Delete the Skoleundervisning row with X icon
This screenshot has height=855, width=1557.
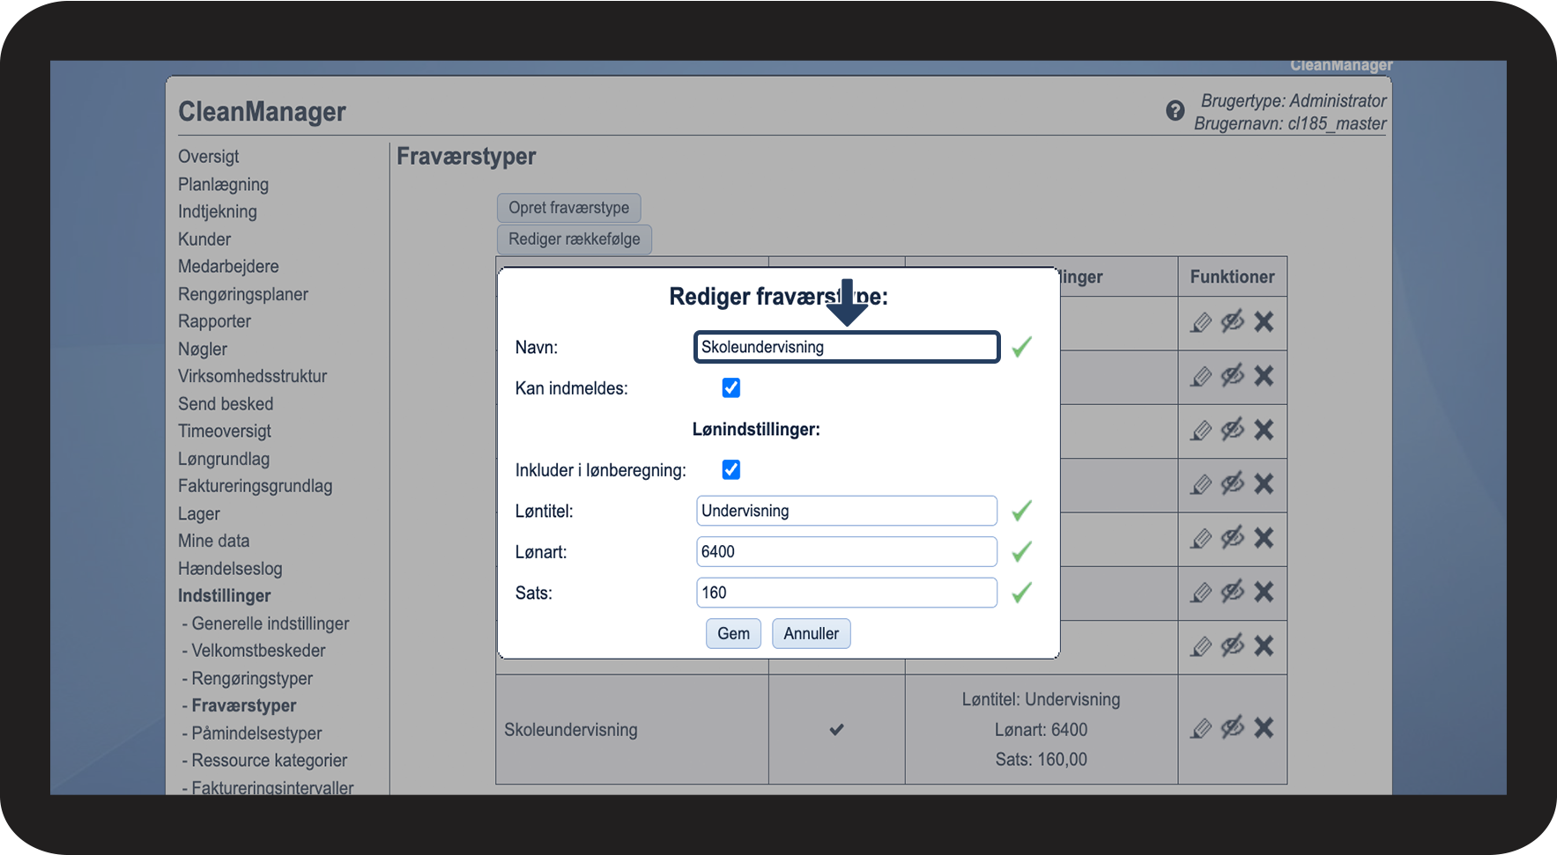pos(1264,728)
